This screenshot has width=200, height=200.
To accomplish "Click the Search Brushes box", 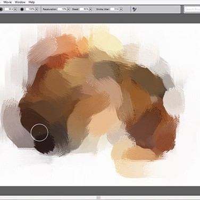I will 192,9.
